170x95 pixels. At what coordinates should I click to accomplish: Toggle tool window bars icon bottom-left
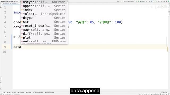1,94
